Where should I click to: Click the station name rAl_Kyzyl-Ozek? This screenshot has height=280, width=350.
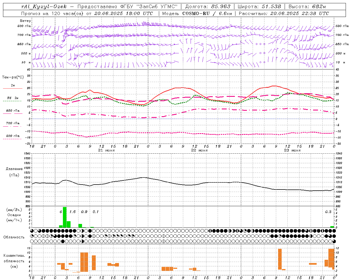(x=44, y=7)
